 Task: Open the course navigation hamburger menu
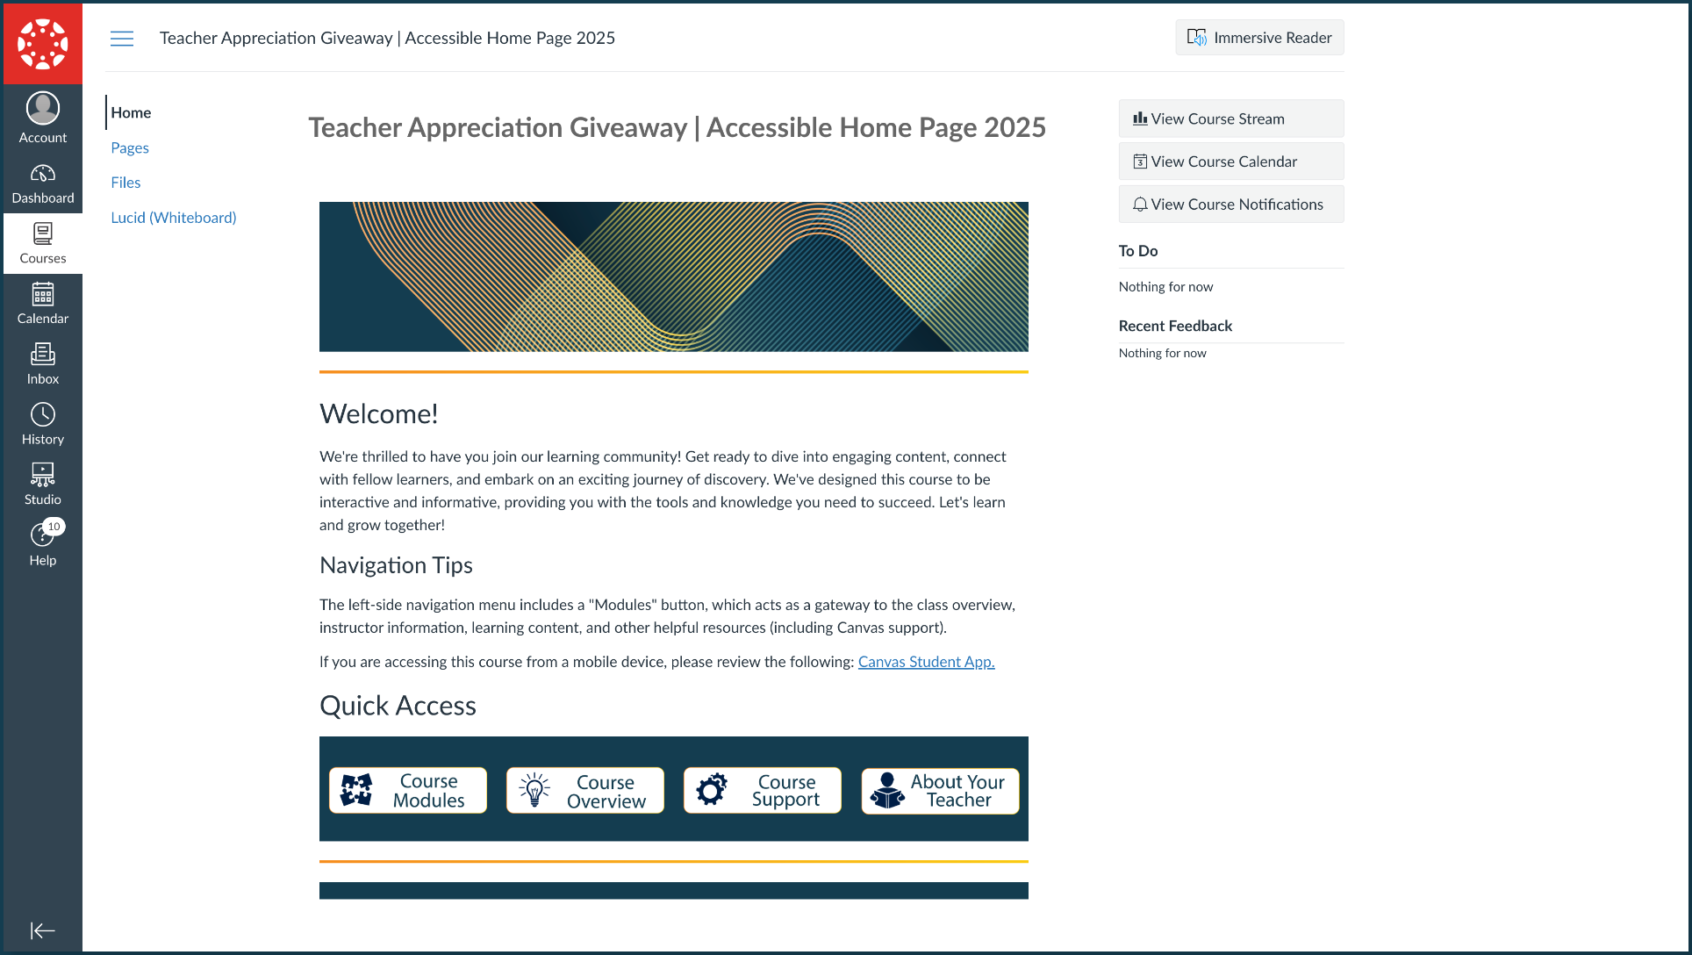coord(122,38)
